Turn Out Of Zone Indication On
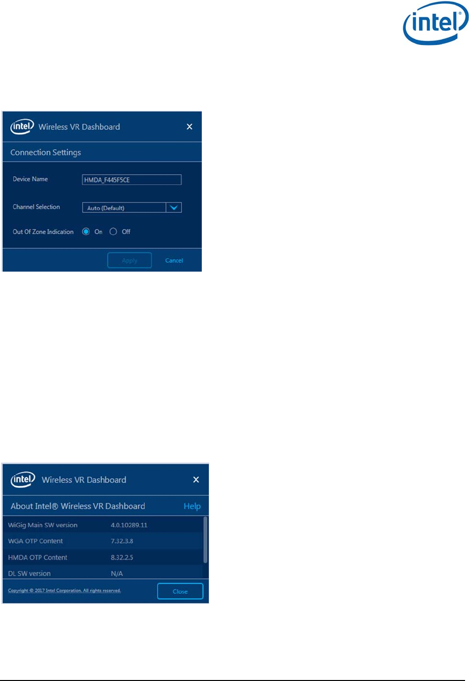Viewport: 469px width, 681px height. (86, 232)
